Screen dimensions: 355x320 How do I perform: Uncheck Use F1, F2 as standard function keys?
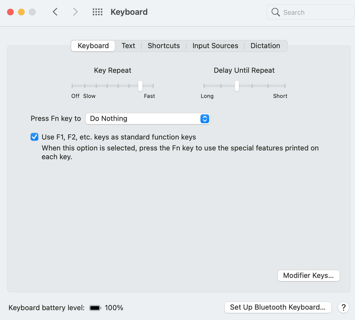point(34,137)
